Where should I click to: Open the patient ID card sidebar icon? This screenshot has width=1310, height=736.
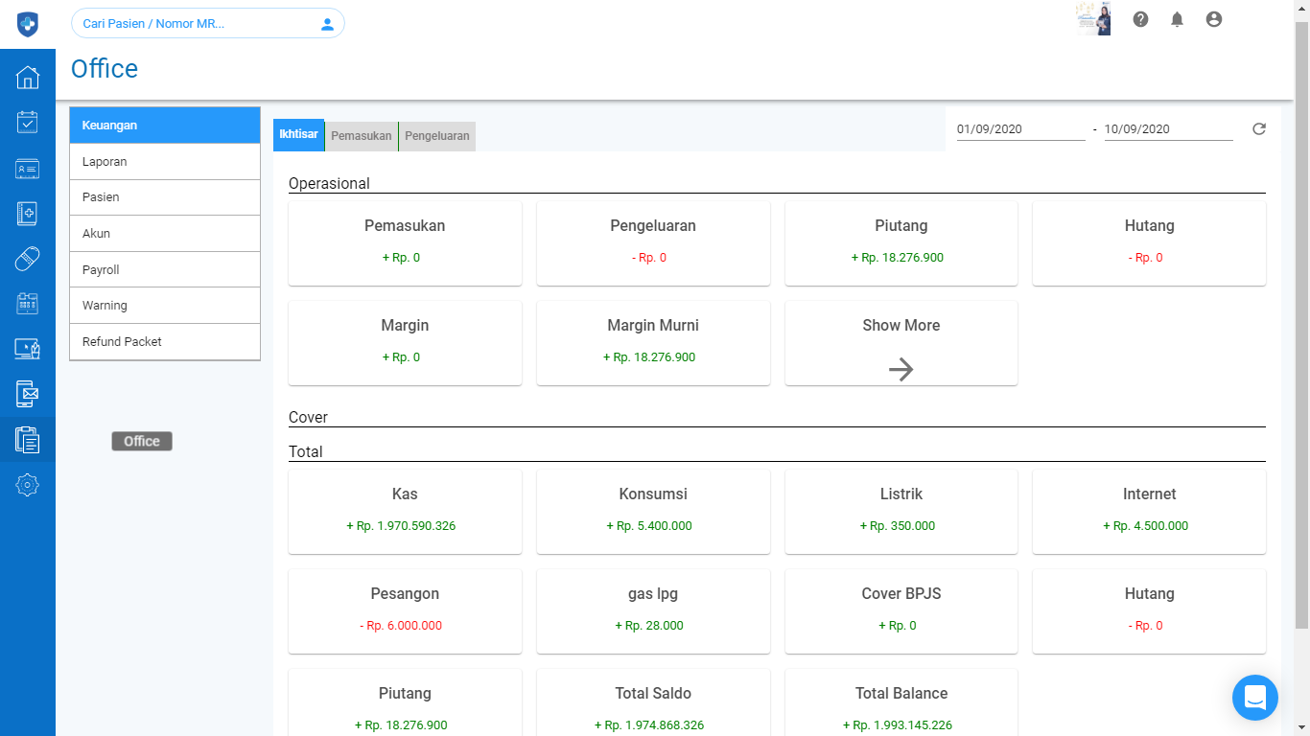pos(28,169)
